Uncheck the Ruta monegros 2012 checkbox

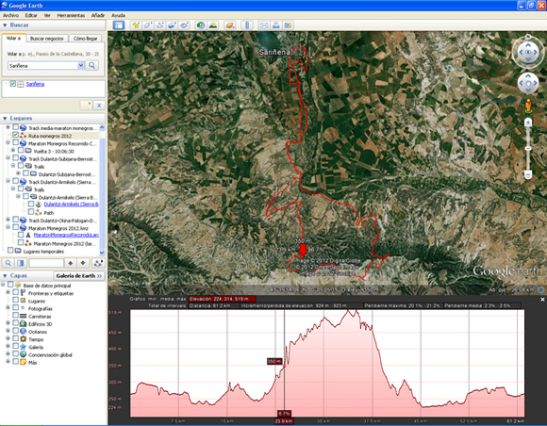click(16, 135)
